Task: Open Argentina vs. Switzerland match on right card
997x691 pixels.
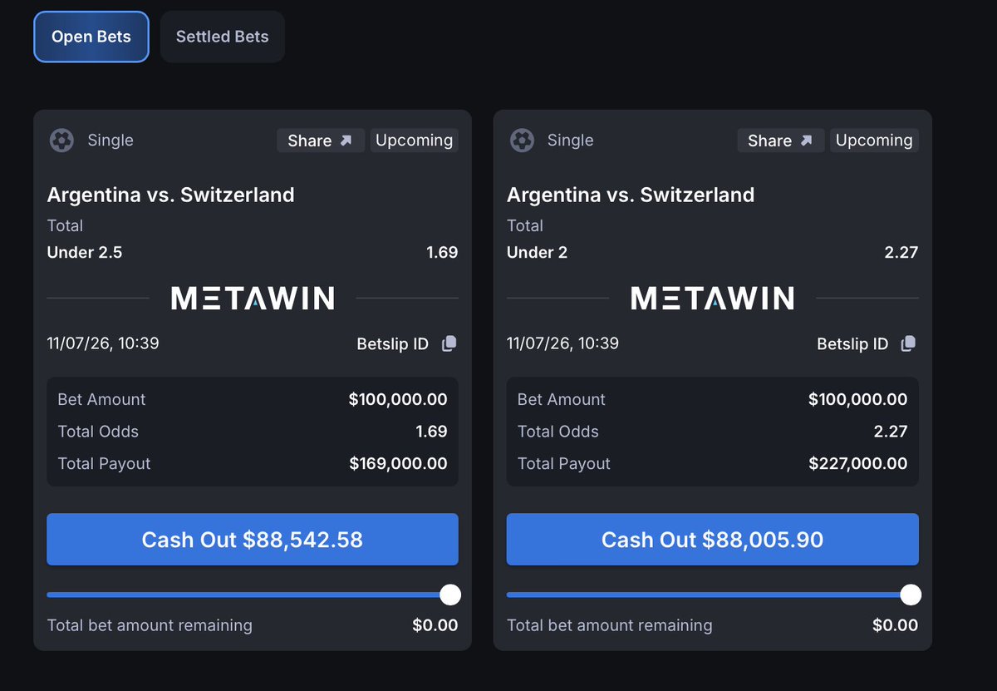Action: [631, 195]
